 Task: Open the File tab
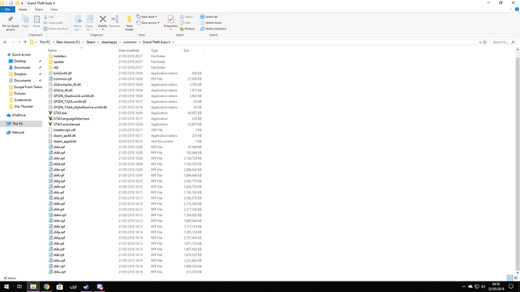tap(8, 10)
